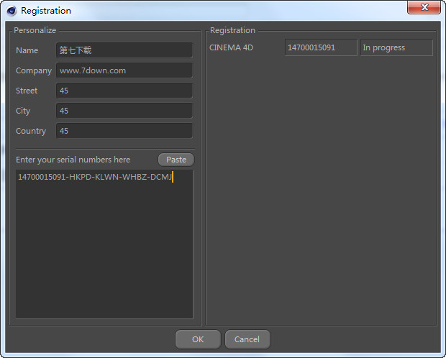Click the Registration group heading in right panel

pyautogui.click(x=232, y=30)
